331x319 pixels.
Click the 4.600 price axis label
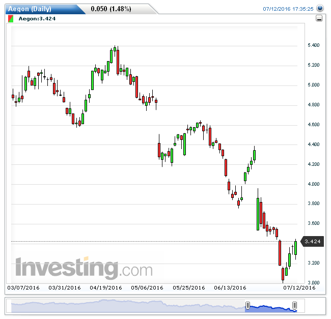314,125
